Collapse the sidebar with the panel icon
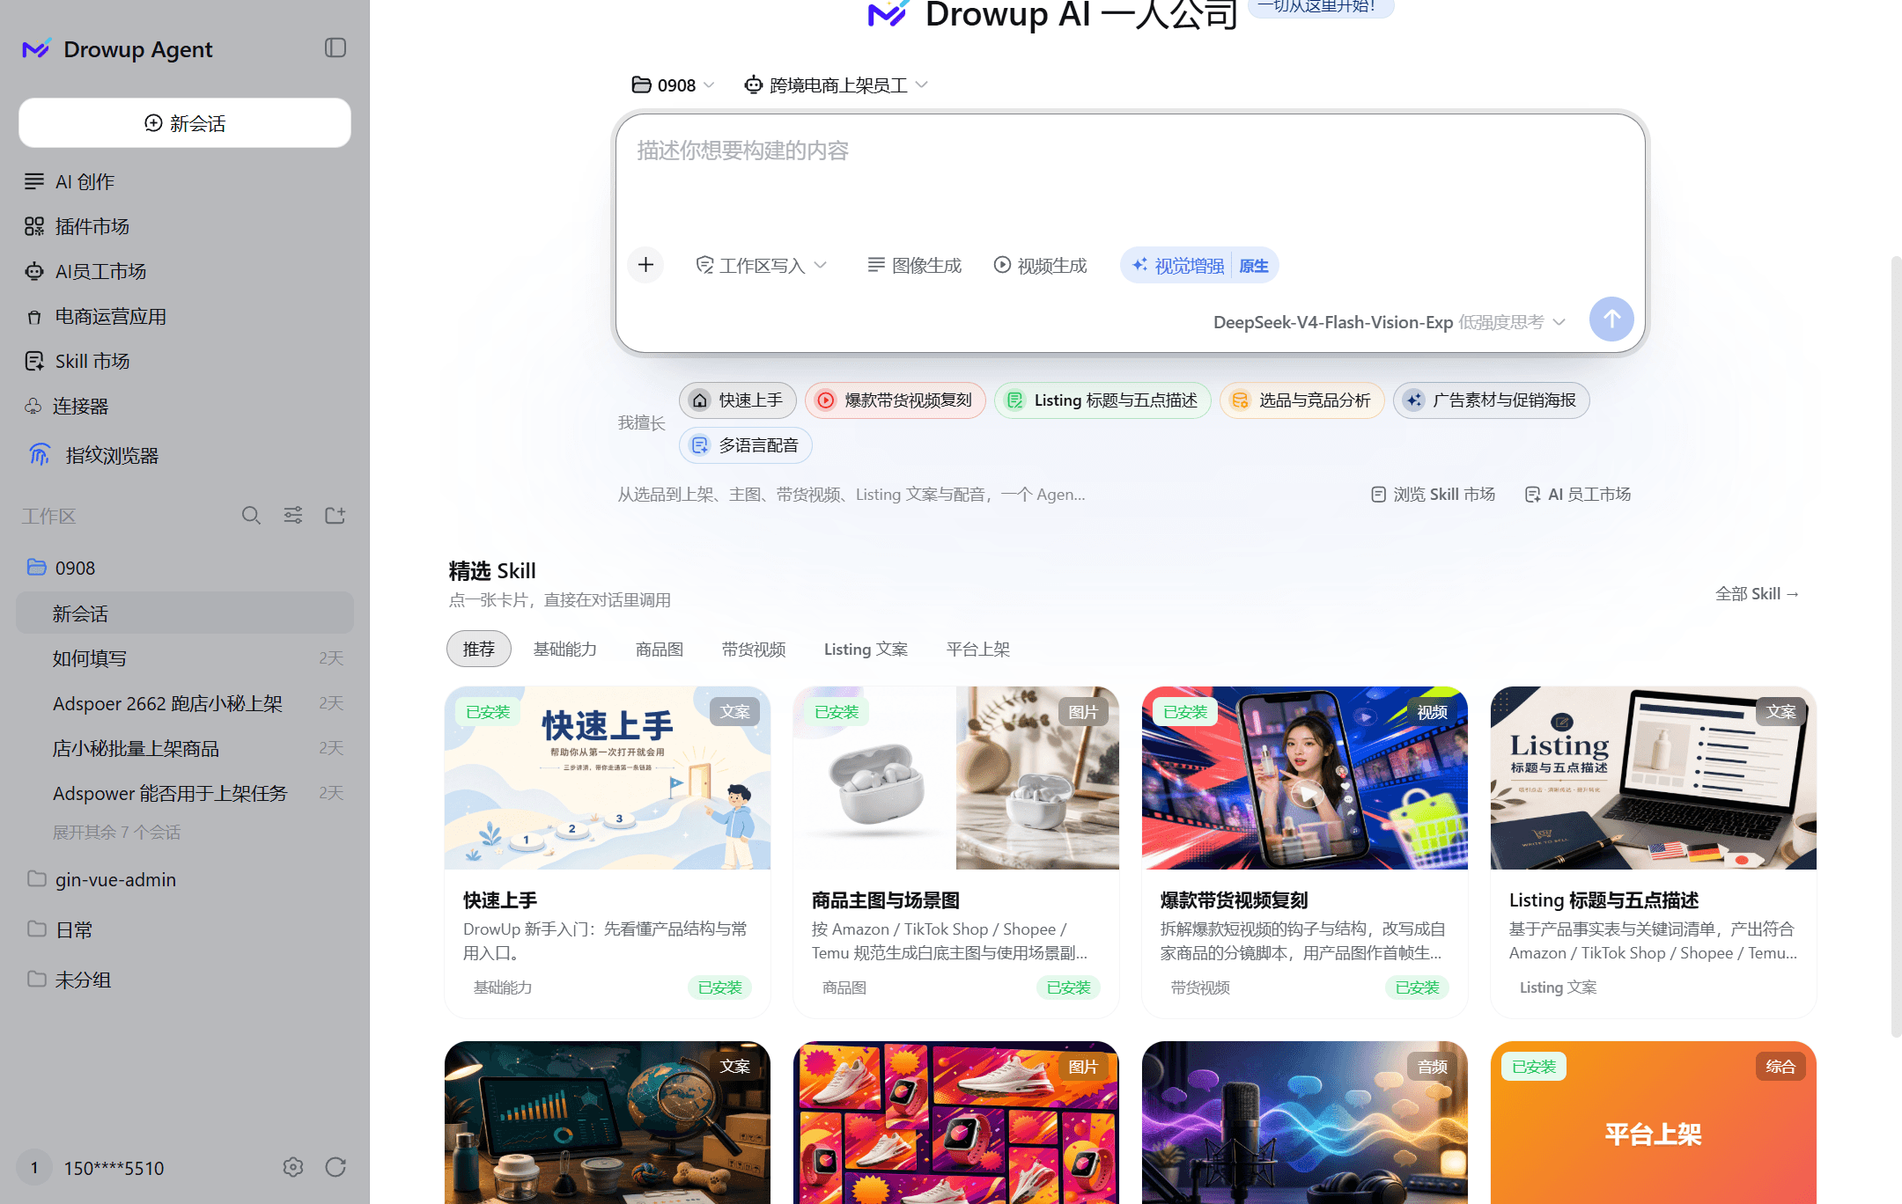This screenshot has width=1902, height=1204. click(335, 48)
